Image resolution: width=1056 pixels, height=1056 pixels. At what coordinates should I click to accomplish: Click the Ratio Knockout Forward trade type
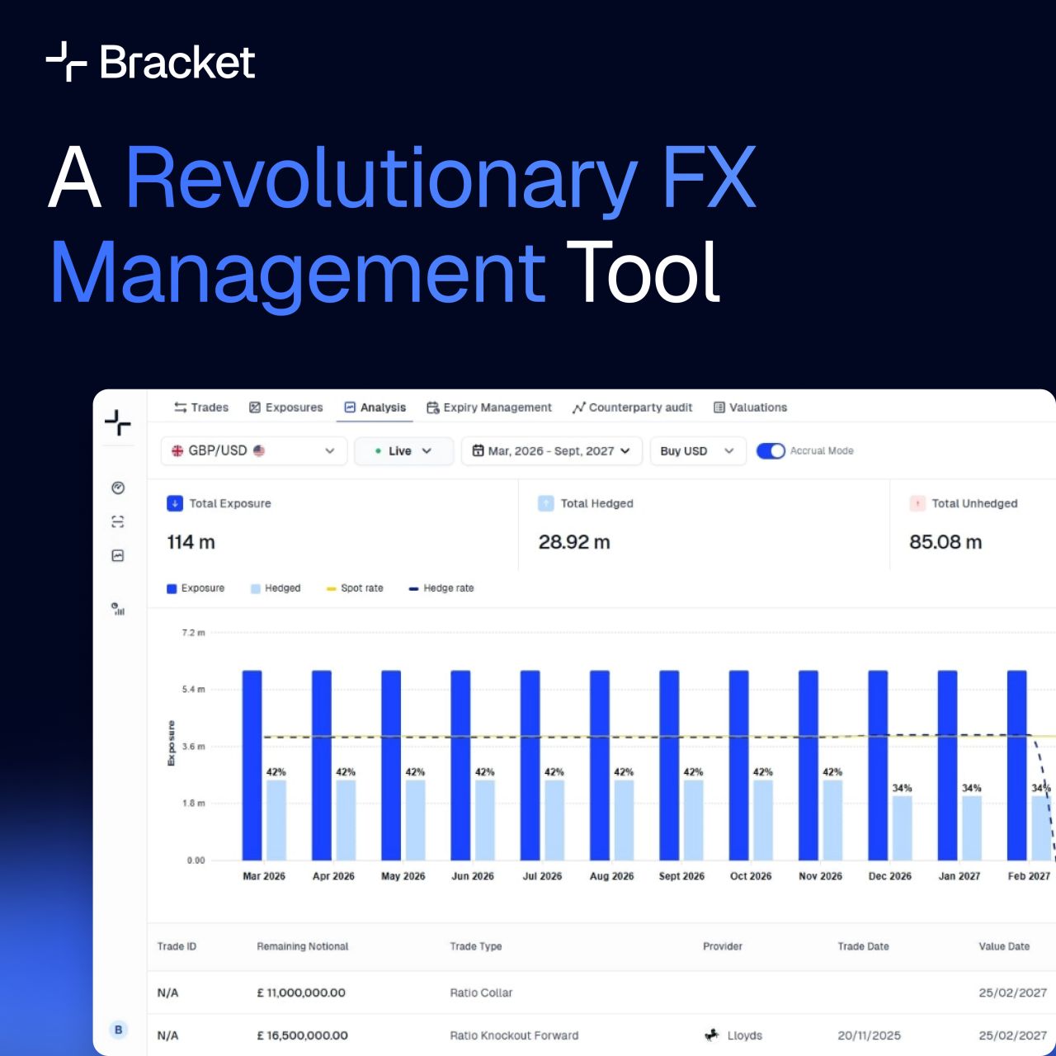coord(514,1035)
